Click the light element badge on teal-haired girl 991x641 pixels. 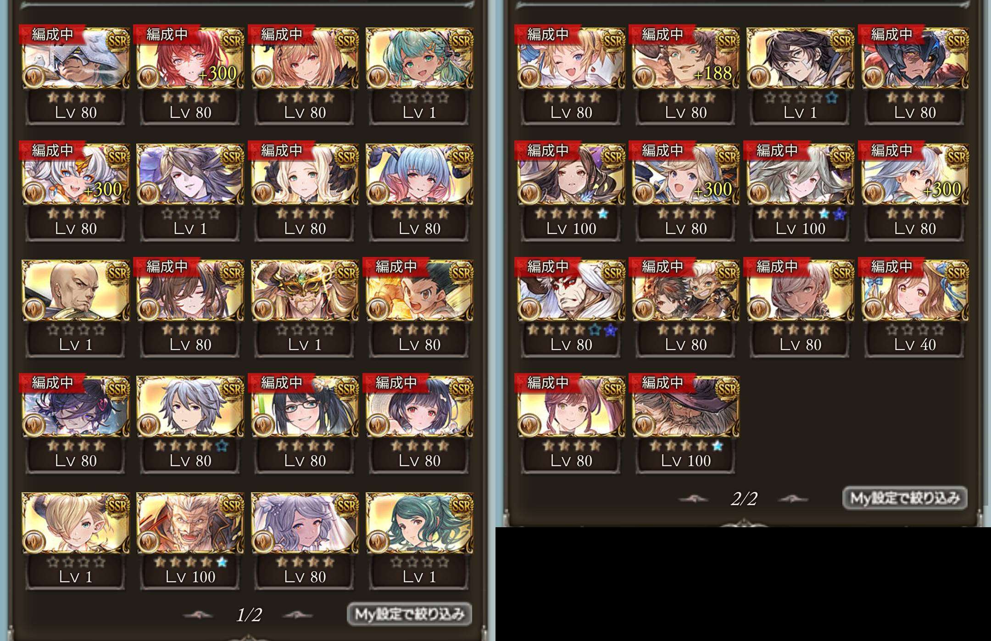(378, 77)
